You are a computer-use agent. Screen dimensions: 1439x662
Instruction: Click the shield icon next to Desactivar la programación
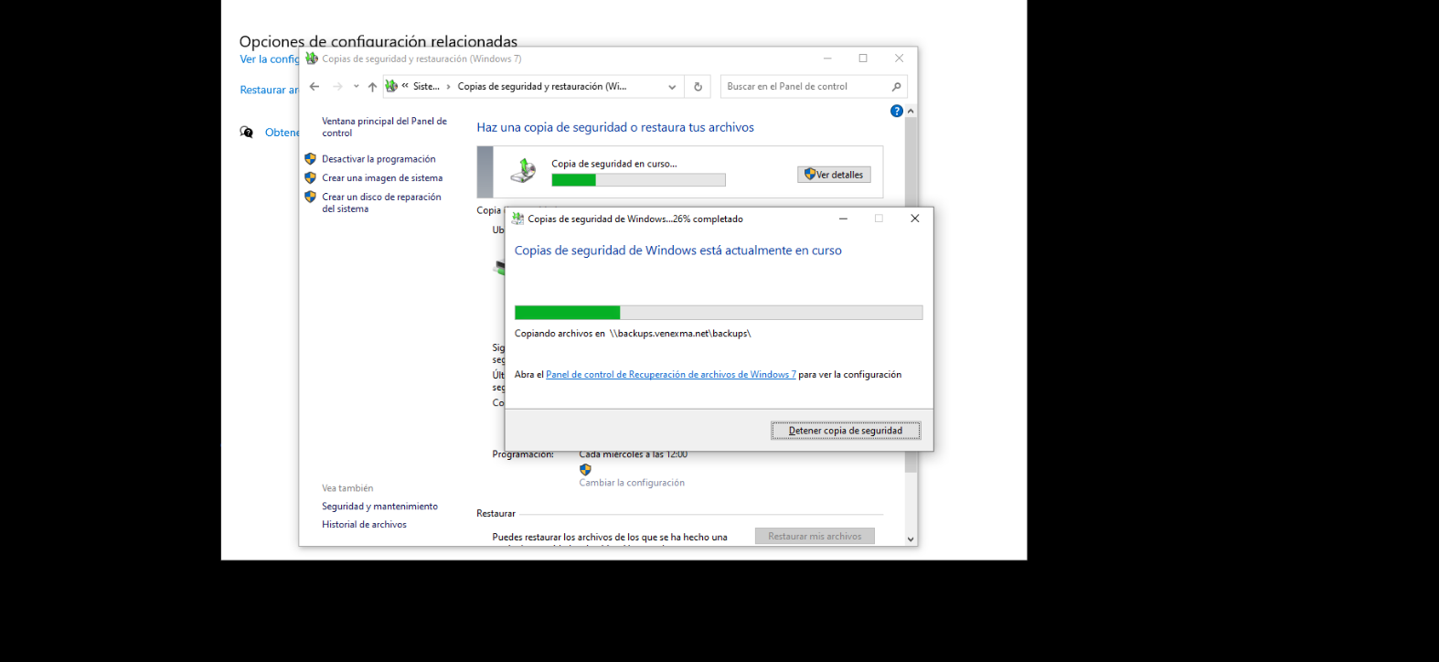tap(310, 159)
